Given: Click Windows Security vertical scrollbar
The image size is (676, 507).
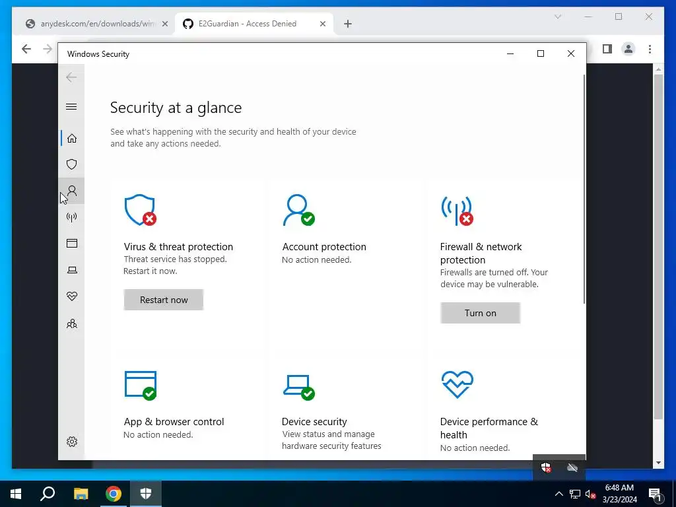Looking at the screenshot, I should tap(584, 189).
